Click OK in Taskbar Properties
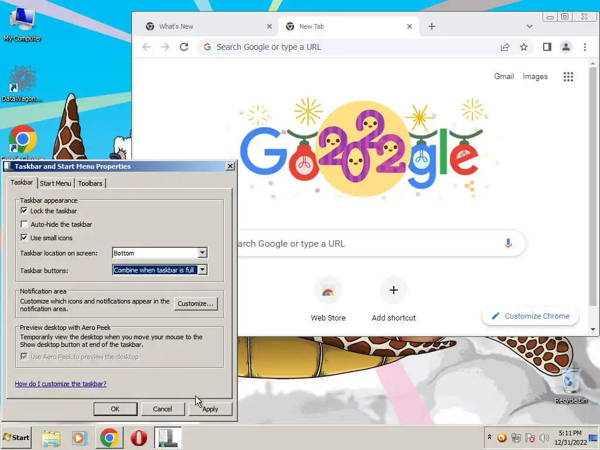This screenshot has width=600, height=450. tap(115, 409)
